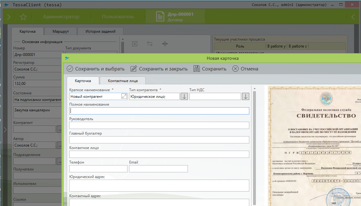
Task: Click the expand icon in Краткое наименование field
Action: [x=124, y=97]
